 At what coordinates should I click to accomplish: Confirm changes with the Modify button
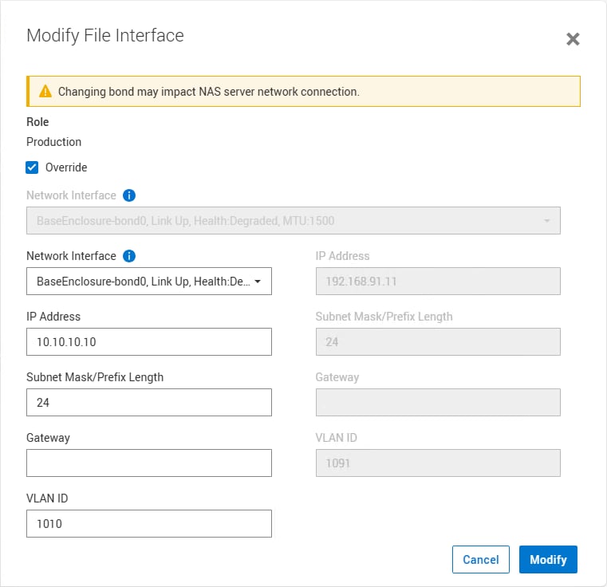pos(548,560)
